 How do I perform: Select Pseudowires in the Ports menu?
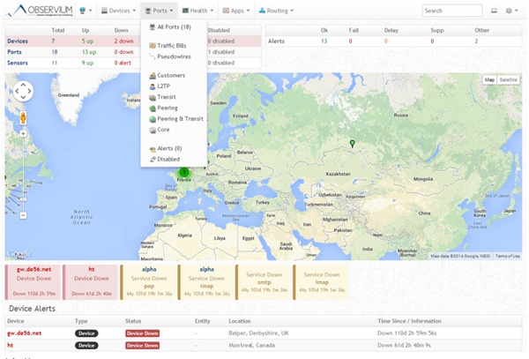(174, 56)
